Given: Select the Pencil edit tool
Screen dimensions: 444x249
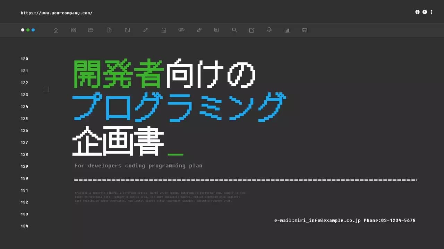Looking at the screenshot, I should click(x=146, y=30).
